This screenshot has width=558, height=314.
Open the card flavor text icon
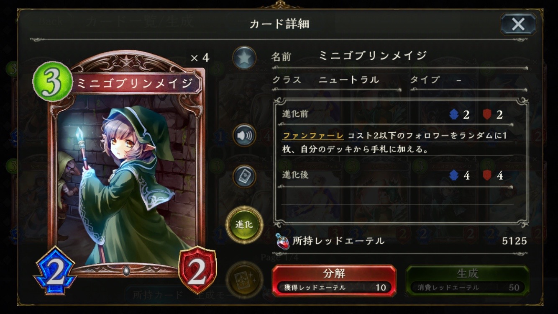[x=244, y=176]
